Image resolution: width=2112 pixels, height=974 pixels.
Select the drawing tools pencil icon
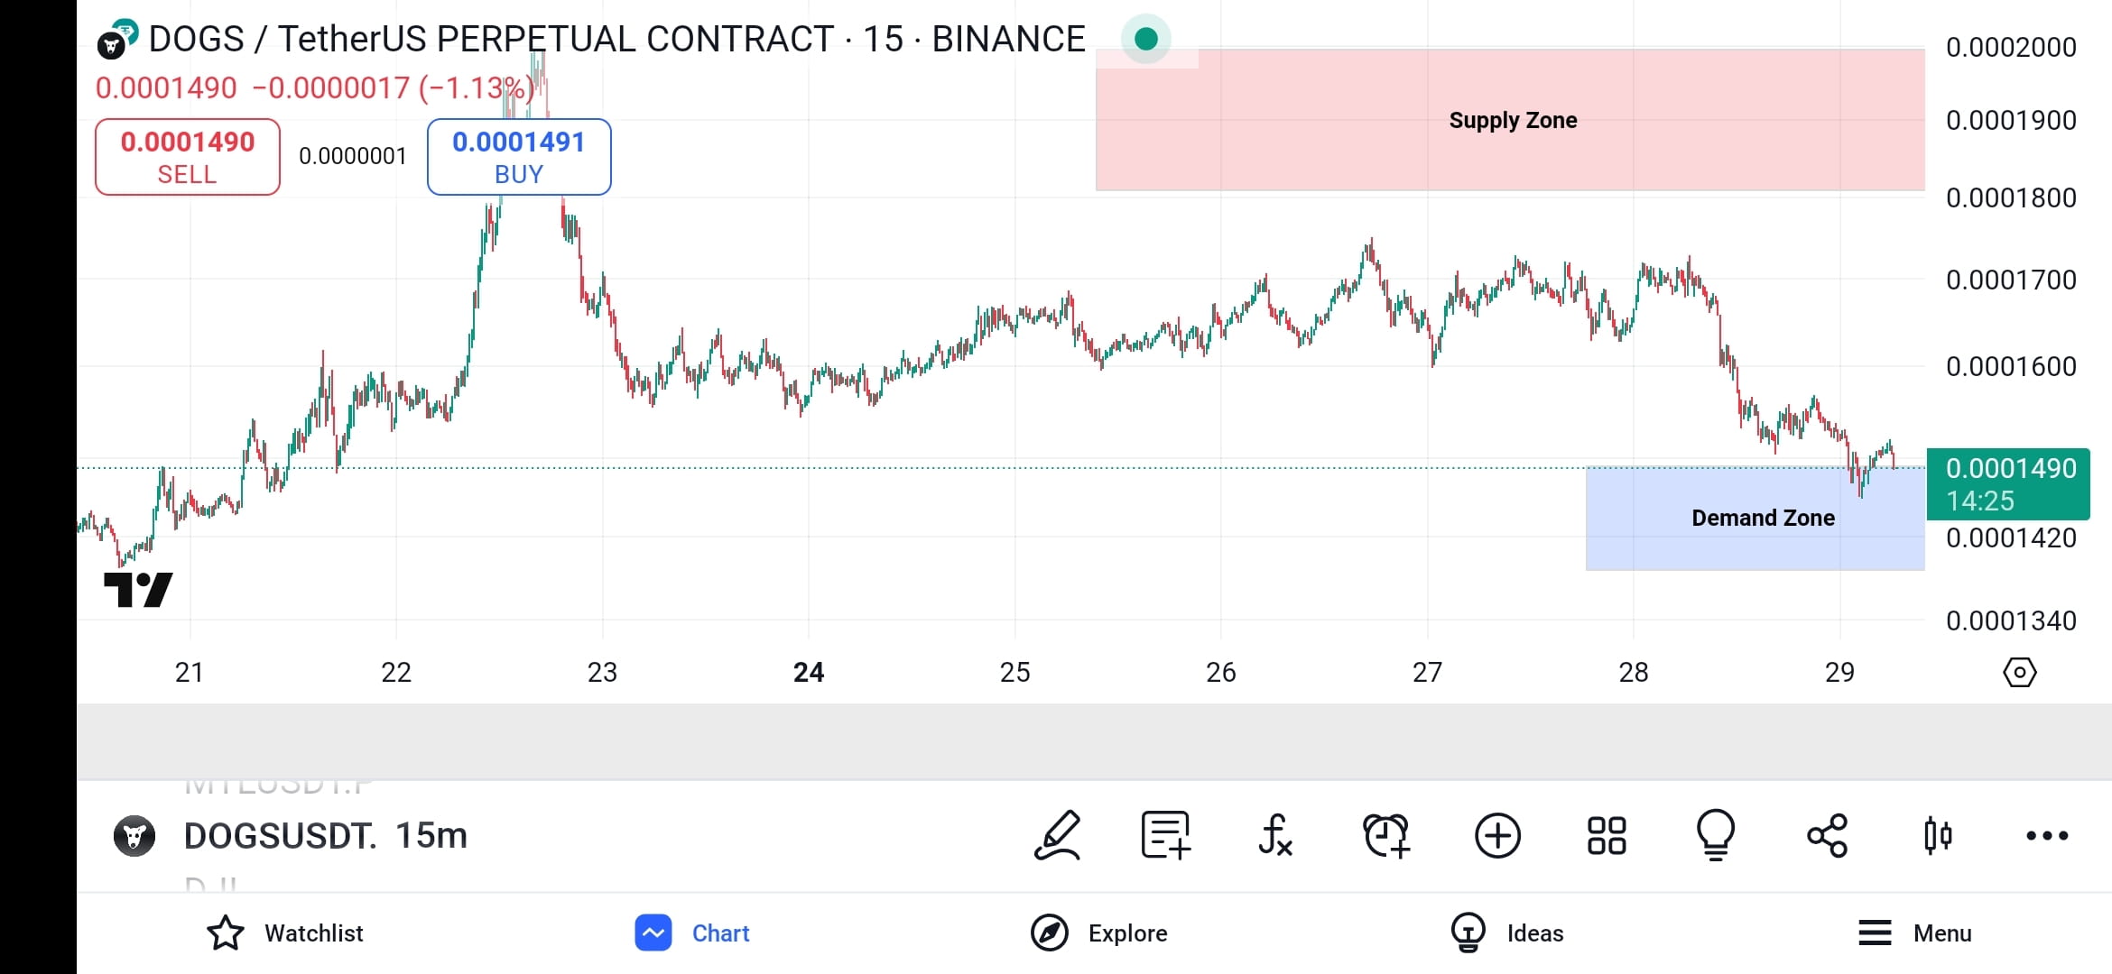click(x=1059, y=835)
